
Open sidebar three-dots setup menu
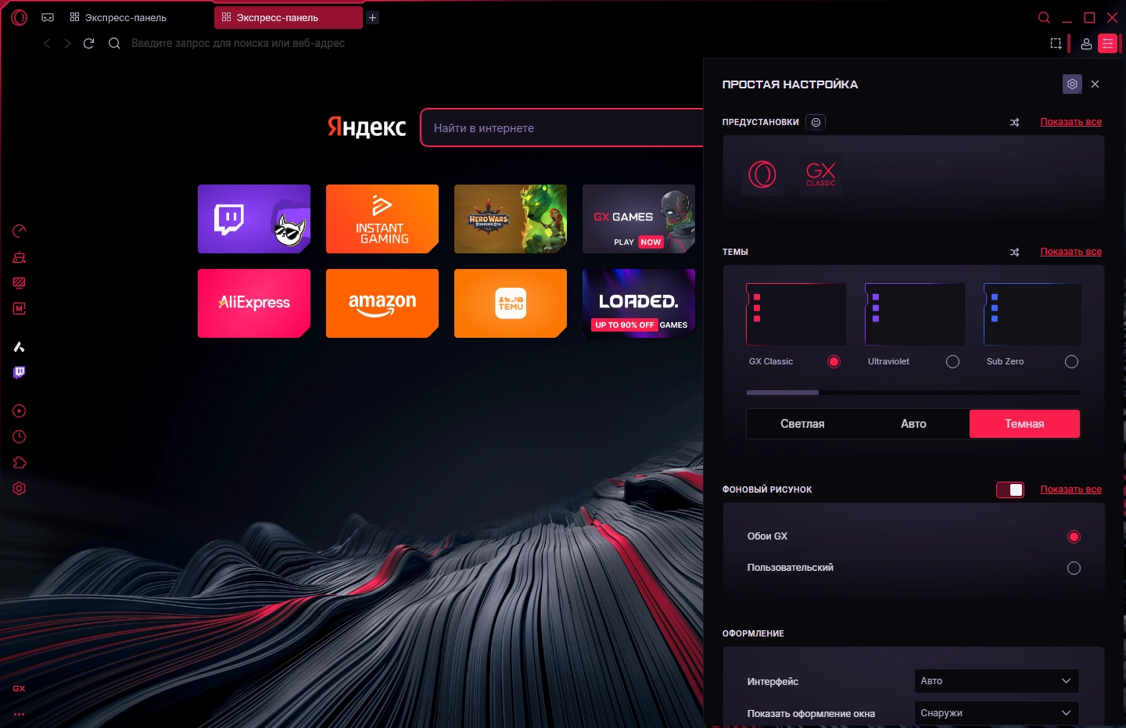point(20,714)
